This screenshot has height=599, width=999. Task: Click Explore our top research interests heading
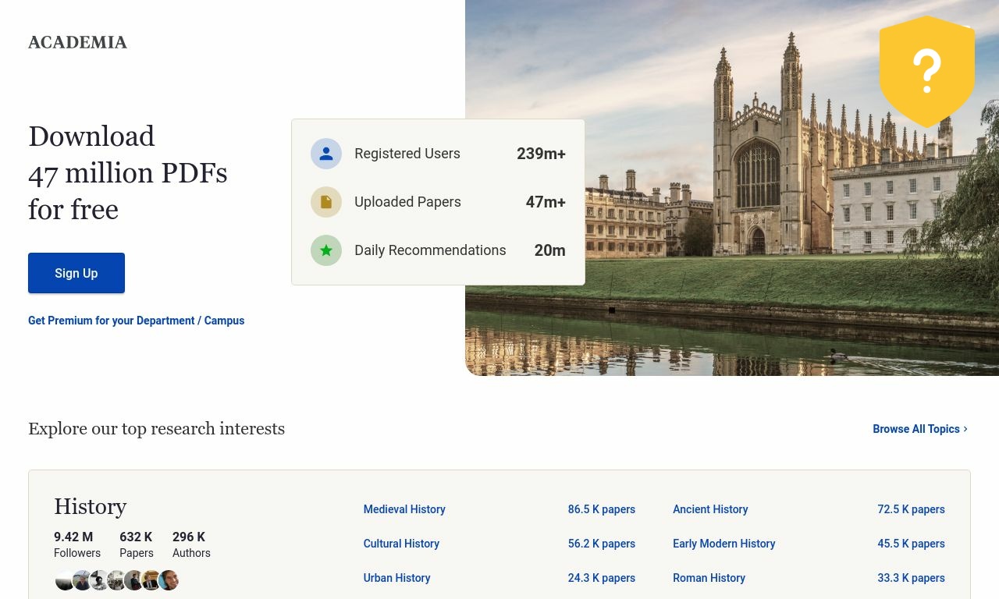[156, 429]
